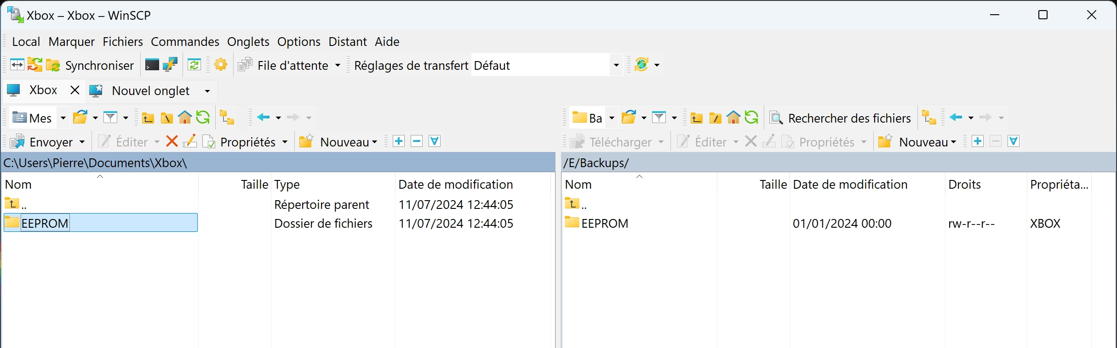
Task: Expand the Envoyer dropdown arrow
Action: (82, 142)
